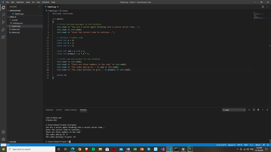Split the terminal pane
Viewport: 271px width, 152px height.
click(254, 110)
